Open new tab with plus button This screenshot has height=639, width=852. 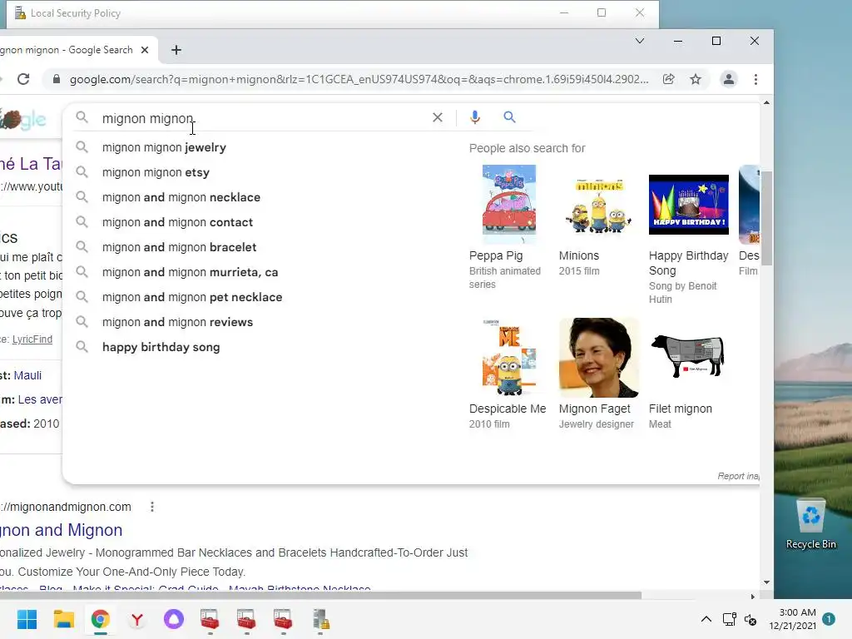(176, 50)
